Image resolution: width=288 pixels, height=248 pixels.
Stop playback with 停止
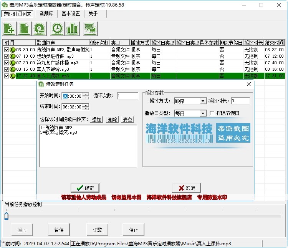(133, 230)
